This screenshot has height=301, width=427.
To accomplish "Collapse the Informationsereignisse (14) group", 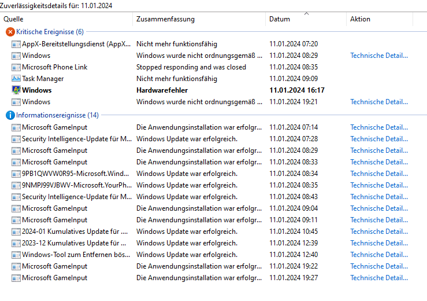I will (57, 115).
